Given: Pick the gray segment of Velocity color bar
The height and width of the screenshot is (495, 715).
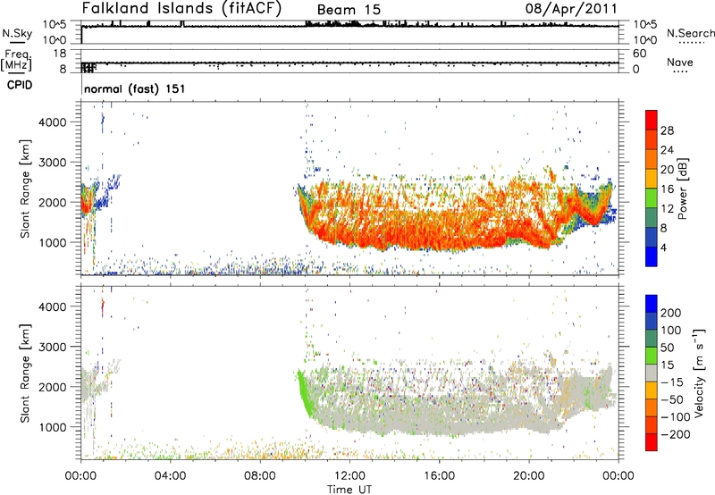Looking at the screenshot, I should [652, 373].
